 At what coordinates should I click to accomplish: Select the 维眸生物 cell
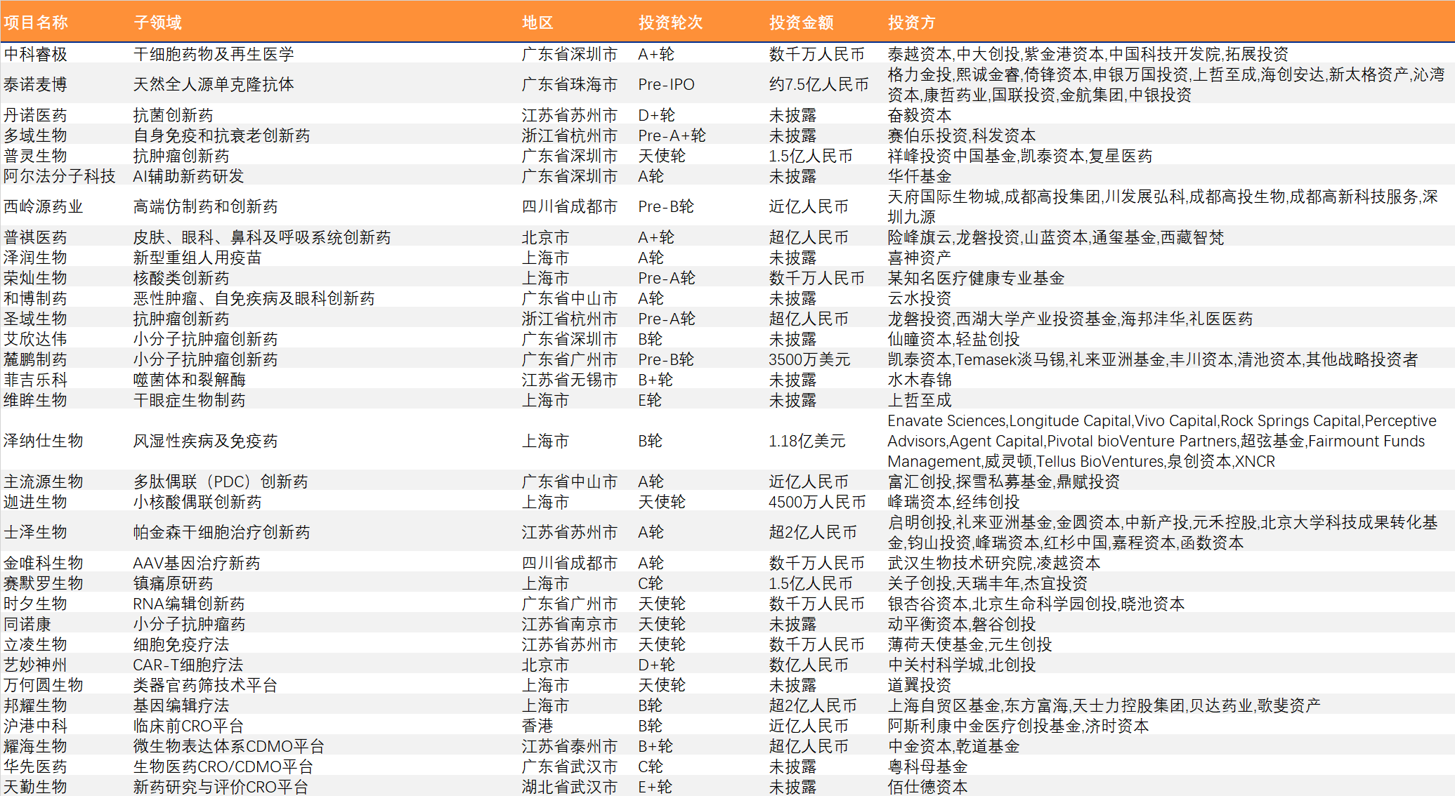point(36,400)
